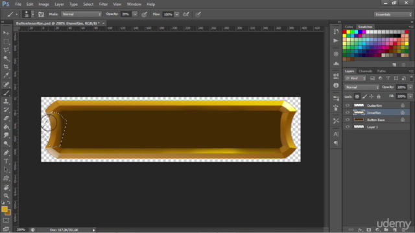Toggle pressure control for brush size
The height and width of the screenshot is (233, 415).
point(198,14)
